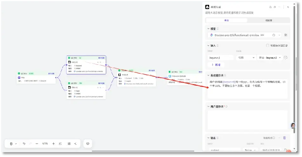Show results on the middle LLM node
Viewport: 302px width, 157px height.
(x=152, y=70)
